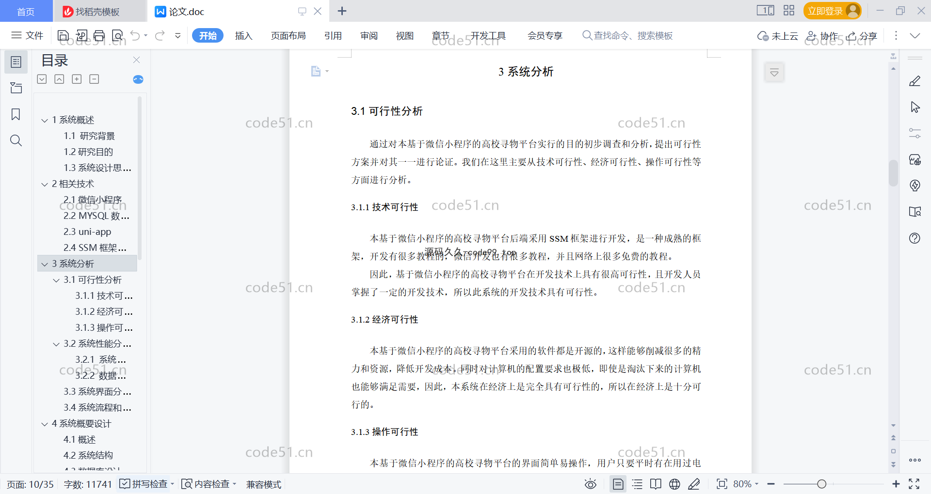Screen dimensions: 931x494
Task: Click the 未上云 cloud button
Action: [778, 36]
